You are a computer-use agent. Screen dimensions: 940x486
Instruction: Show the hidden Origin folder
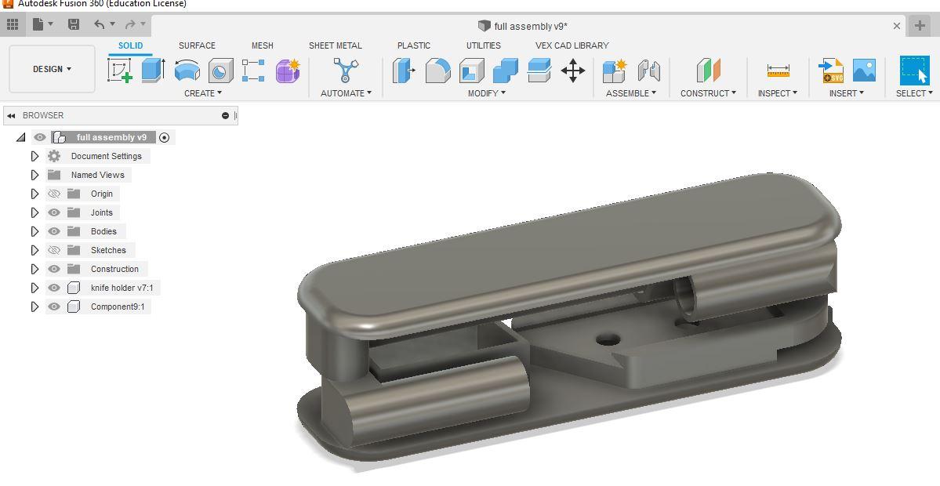point(54,194)
